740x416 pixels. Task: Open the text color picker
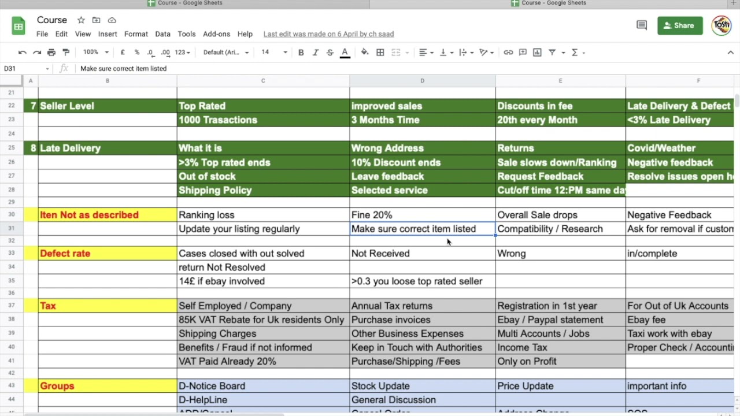(x=345, y=53)
